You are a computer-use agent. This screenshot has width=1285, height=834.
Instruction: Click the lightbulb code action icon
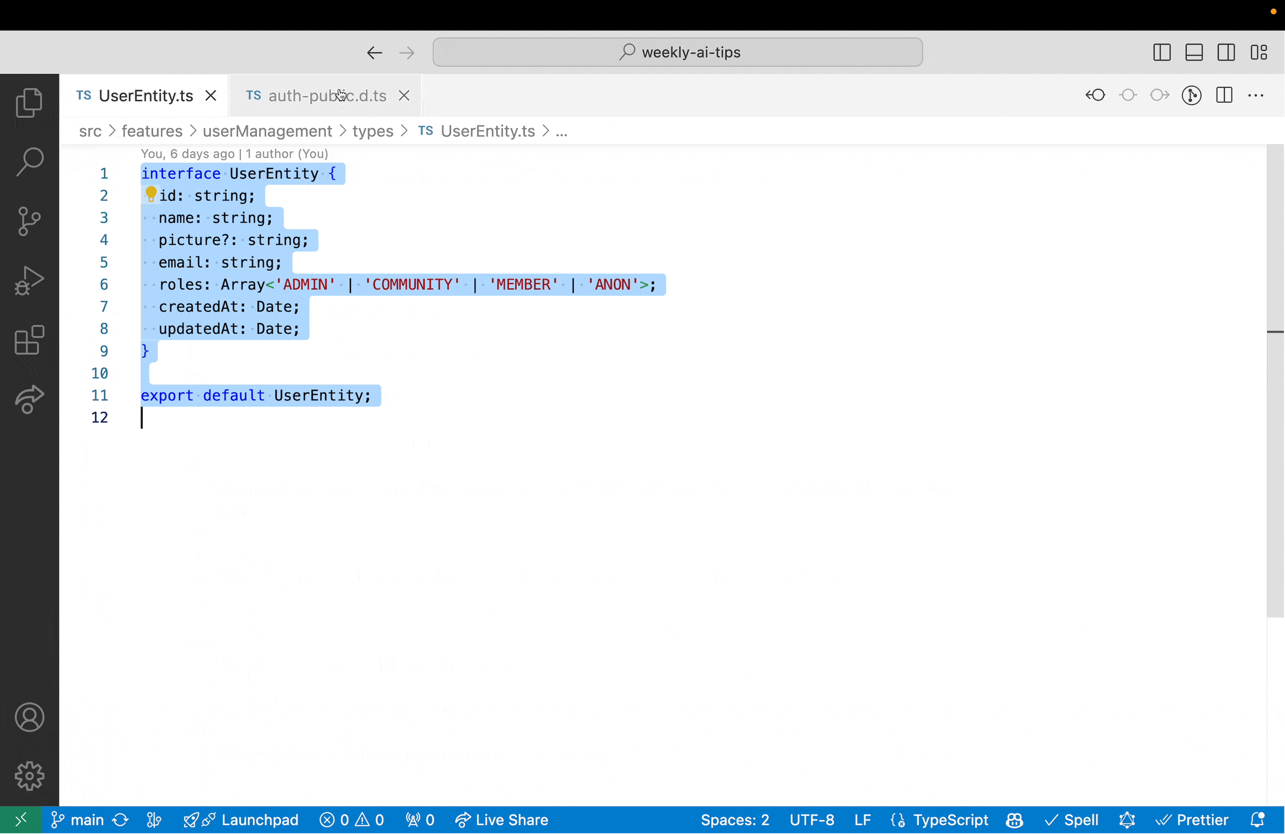click(151, 194)
